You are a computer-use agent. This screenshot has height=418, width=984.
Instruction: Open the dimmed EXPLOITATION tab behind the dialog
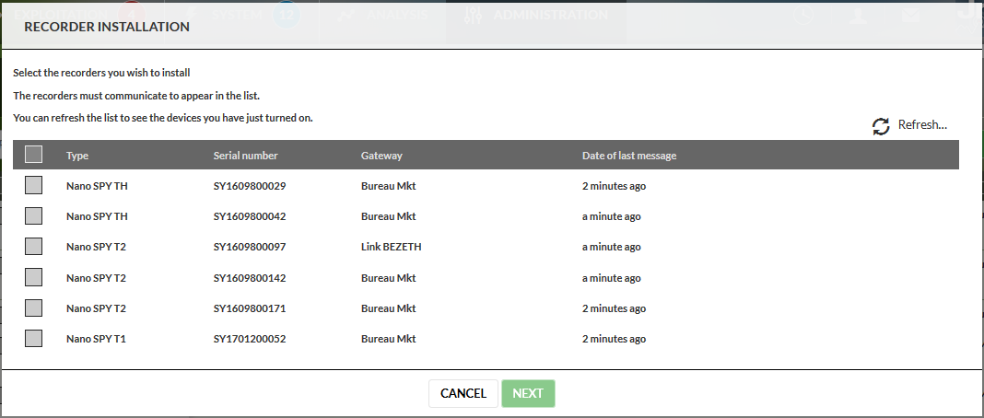click(60, 14)
